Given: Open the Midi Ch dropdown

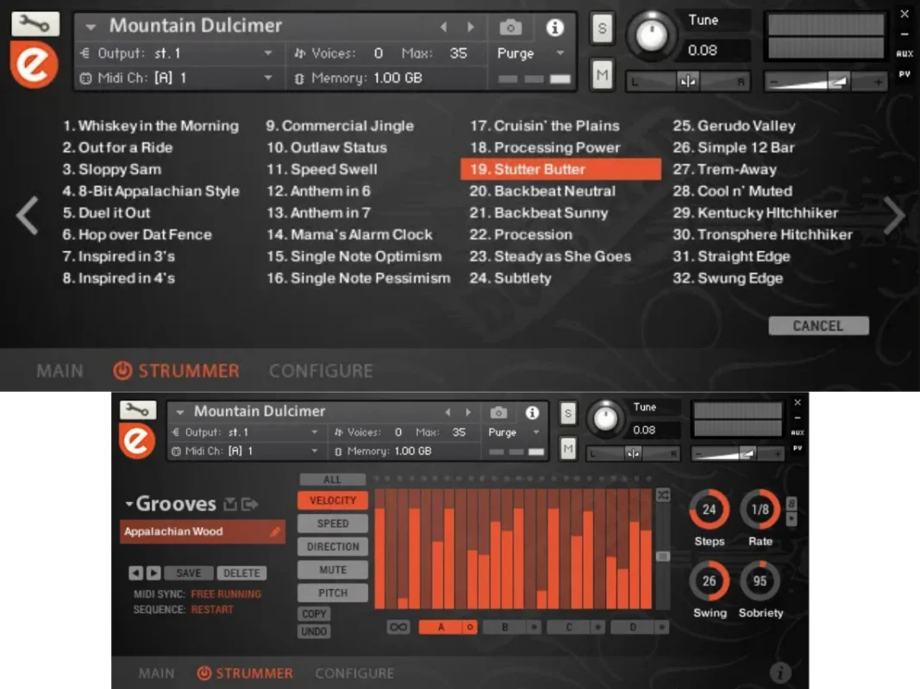Looking at the screenshot, I should (x=177, y=78).
